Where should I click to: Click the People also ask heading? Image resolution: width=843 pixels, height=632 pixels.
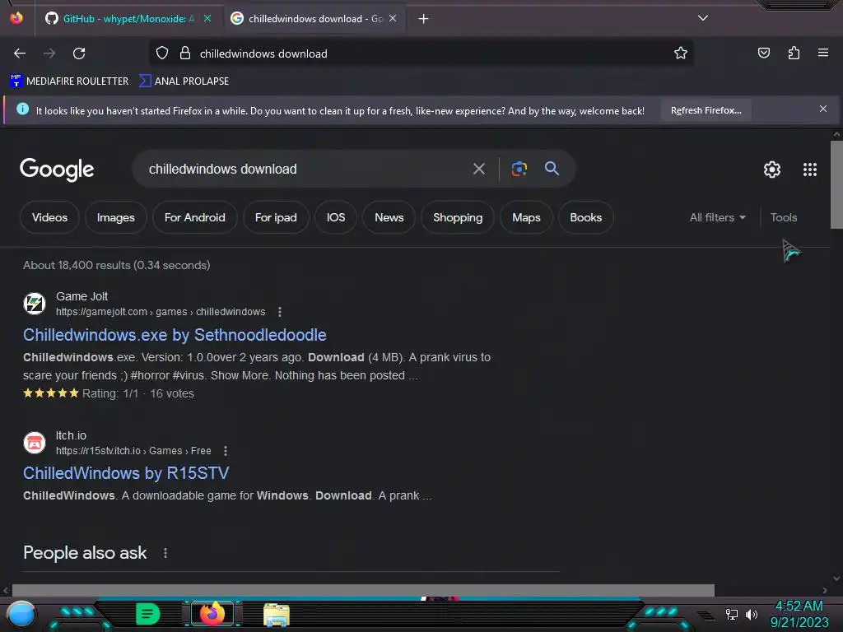click(85, 553)
